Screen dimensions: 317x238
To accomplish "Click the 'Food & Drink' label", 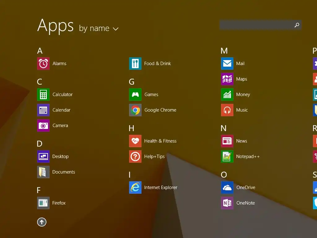I will pyautogui.click(x=158, y=64).
